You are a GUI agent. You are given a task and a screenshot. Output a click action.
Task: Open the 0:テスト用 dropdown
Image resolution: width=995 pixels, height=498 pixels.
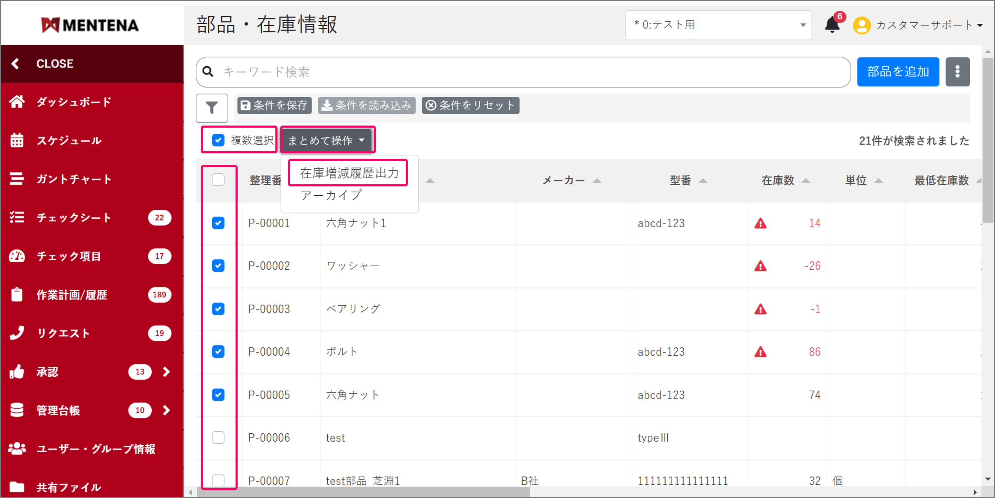pyautogui.click(x=718, y=25)
